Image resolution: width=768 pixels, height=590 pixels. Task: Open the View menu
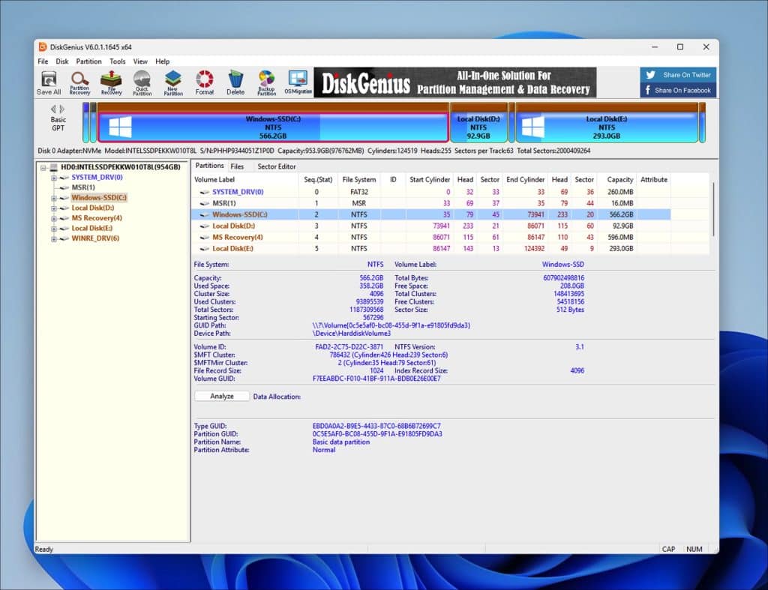coord(140,61)
